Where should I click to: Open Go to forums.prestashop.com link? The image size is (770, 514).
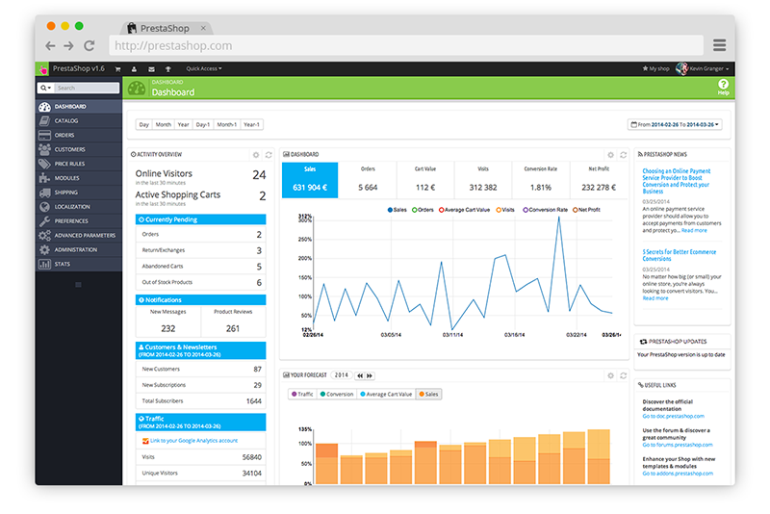[678, 445]
